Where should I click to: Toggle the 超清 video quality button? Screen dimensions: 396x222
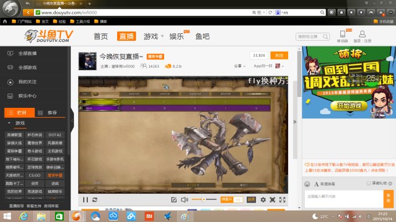click(x=251, y=200)
